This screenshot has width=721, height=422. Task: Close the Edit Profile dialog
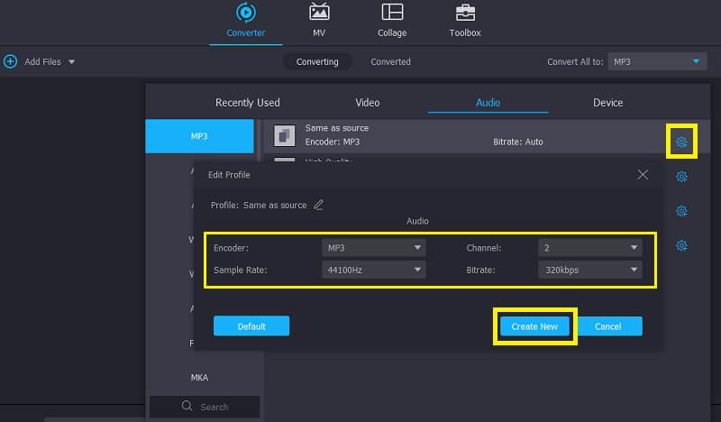pos(643,174)
